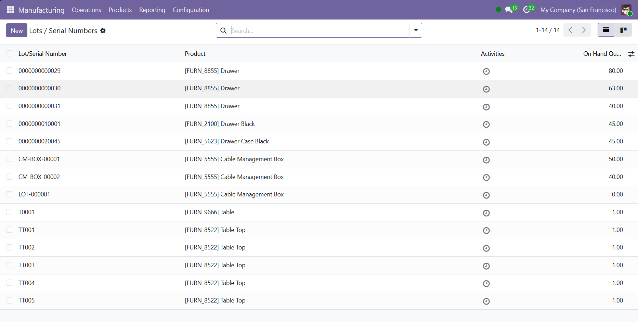The width and height of the screenshot is (638, 322).
Task: Select checkbox for lot 0000000000030
Action: 9,88
